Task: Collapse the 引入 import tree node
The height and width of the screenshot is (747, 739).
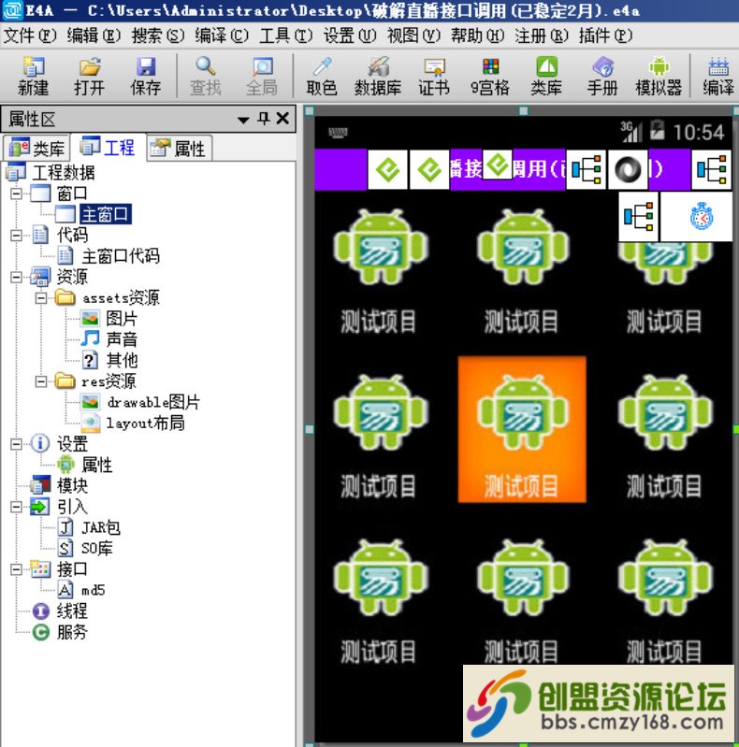Action: tap(16, 507)
